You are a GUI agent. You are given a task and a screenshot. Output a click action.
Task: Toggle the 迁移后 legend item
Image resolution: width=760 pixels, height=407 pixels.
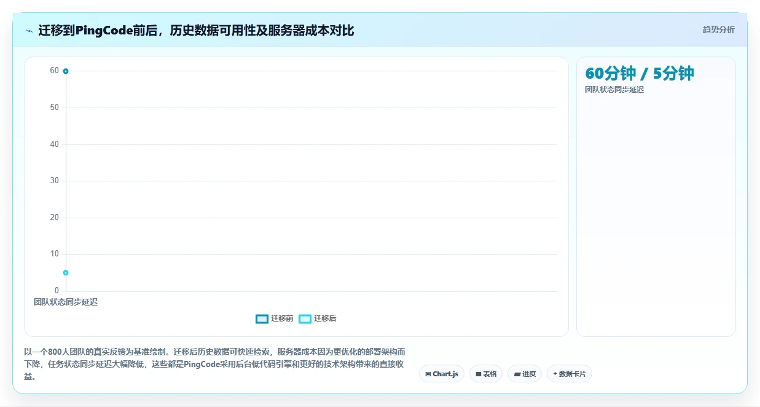(x=318, y=318)
